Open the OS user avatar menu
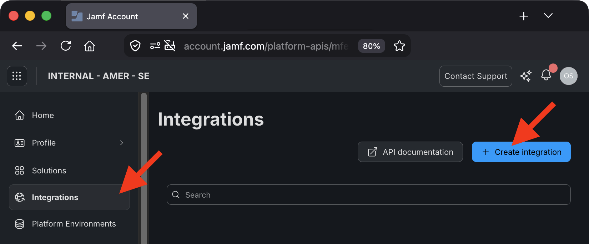Image resolution: width=589 pixels, height=244 pixels. (x=569, y=76)
